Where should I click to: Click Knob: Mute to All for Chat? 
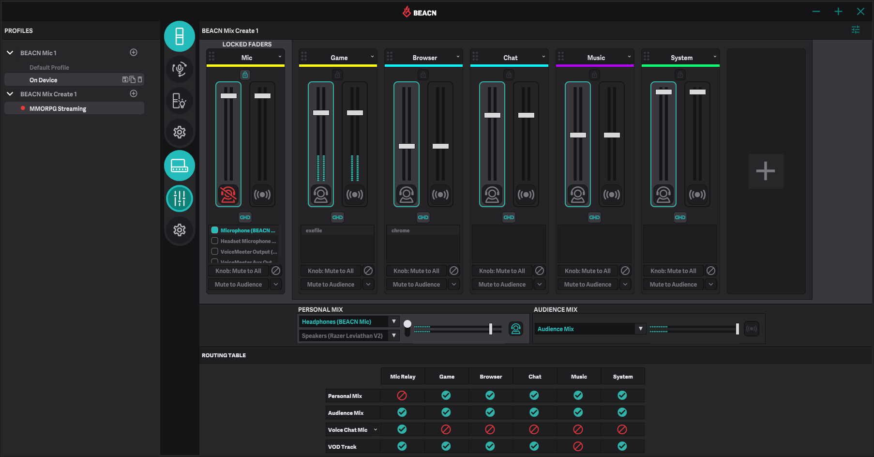click(502, 271)
